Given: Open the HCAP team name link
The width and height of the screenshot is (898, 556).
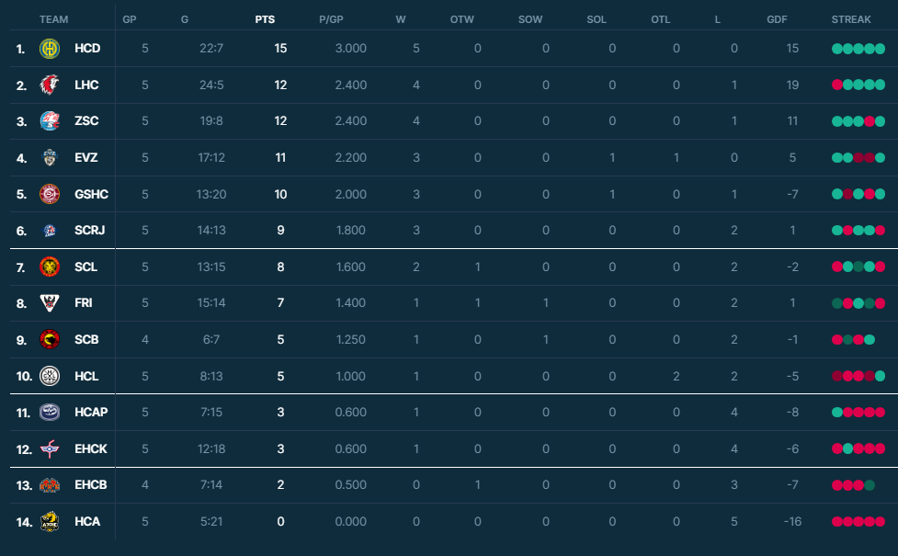Looking at the screenshot, I should (91, 413).
